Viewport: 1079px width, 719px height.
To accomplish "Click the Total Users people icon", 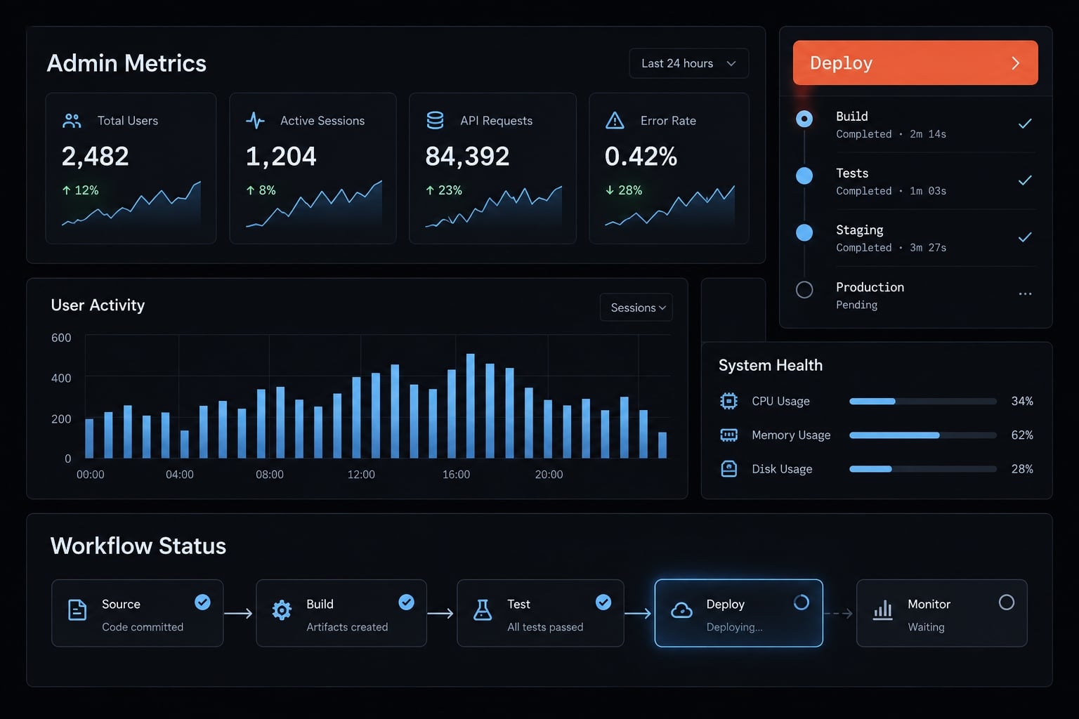I will coord(72,121).
